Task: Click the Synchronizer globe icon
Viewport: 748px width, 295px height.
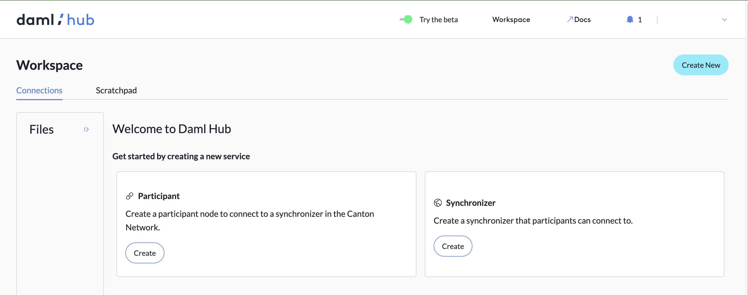Action: [x=437, y=203]
